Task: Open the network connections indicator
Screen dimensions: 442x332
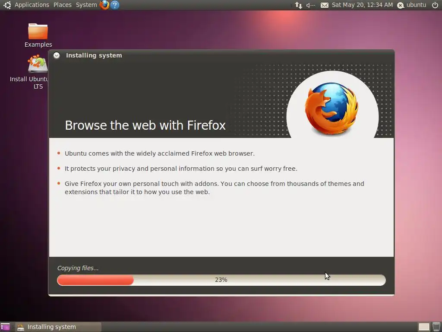Action: point(299,5)
